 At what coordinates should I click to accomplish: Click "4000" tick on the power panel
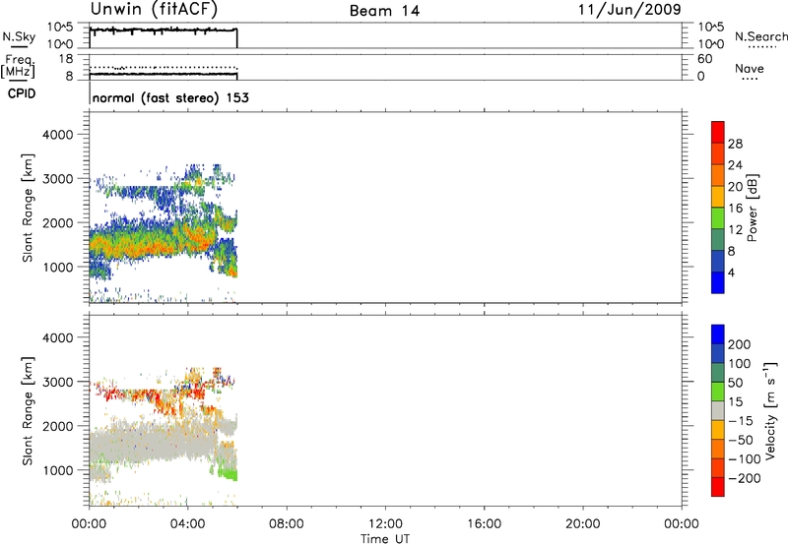click(58, 135)
